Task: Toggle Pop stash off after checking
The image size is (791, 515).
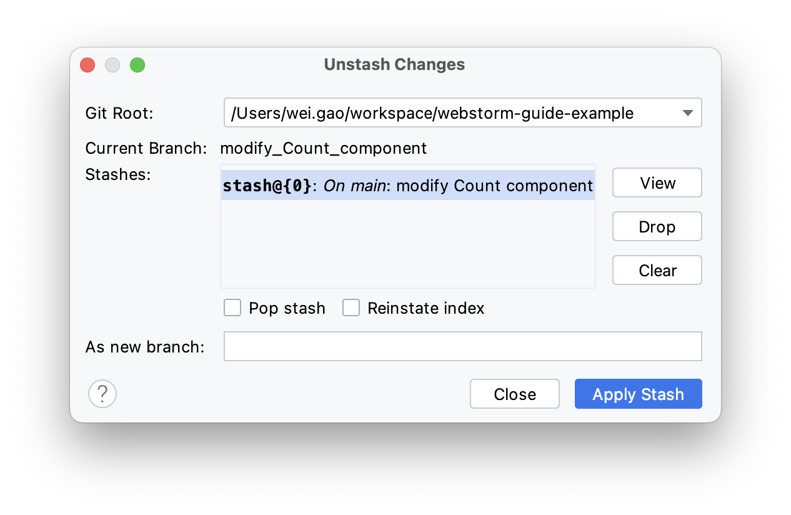Action: [x=232, y=307]
